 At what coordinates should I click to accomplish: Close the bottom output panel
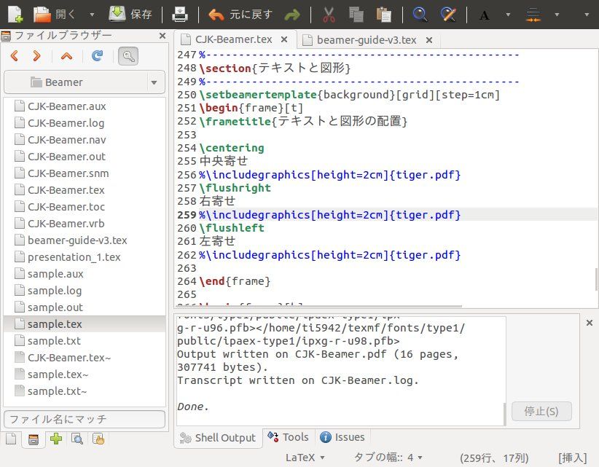(590, 323)
